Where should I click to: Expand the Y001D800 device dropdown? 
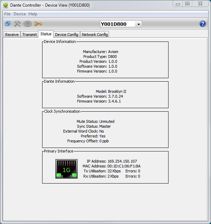(x=139, y=24)
